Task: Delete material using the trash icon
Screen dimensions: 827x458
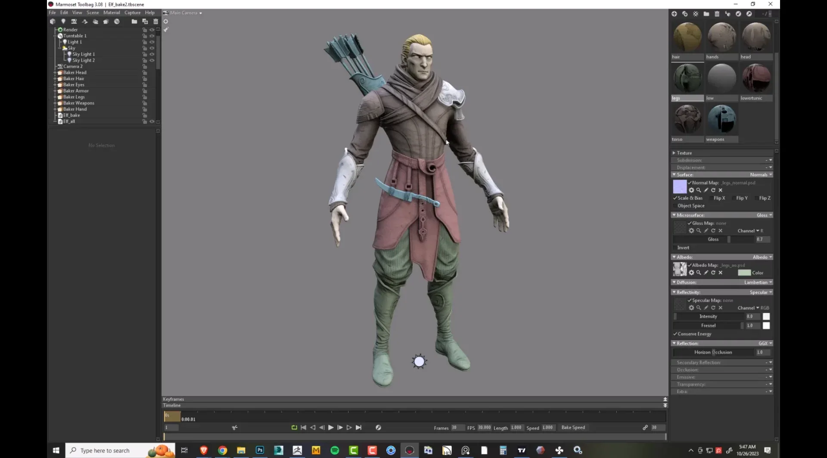Action: point(717,14)
